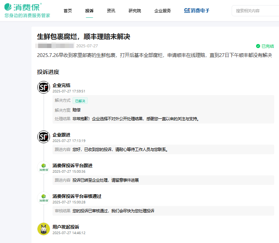Click the complaint title 生鲜包裹腐烂，顺丰理赔未解决
This screenshot has width=279, height=243.
tap(84, 37)
